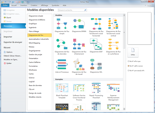Open the Aide ribbon tab
The height and width of the screenshot is (113, 155).
tap(64, 5)
